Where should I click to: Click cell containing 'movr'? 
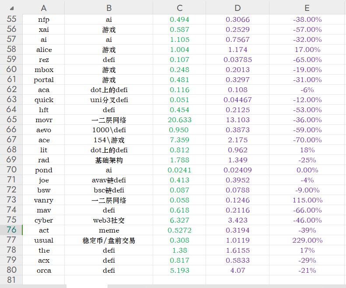(x=43, y=120)
